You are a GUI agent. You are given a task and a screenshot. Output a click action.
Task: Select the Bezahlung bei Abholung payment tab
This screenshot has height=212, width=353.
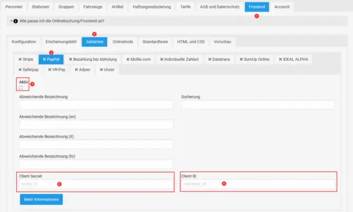93,59
